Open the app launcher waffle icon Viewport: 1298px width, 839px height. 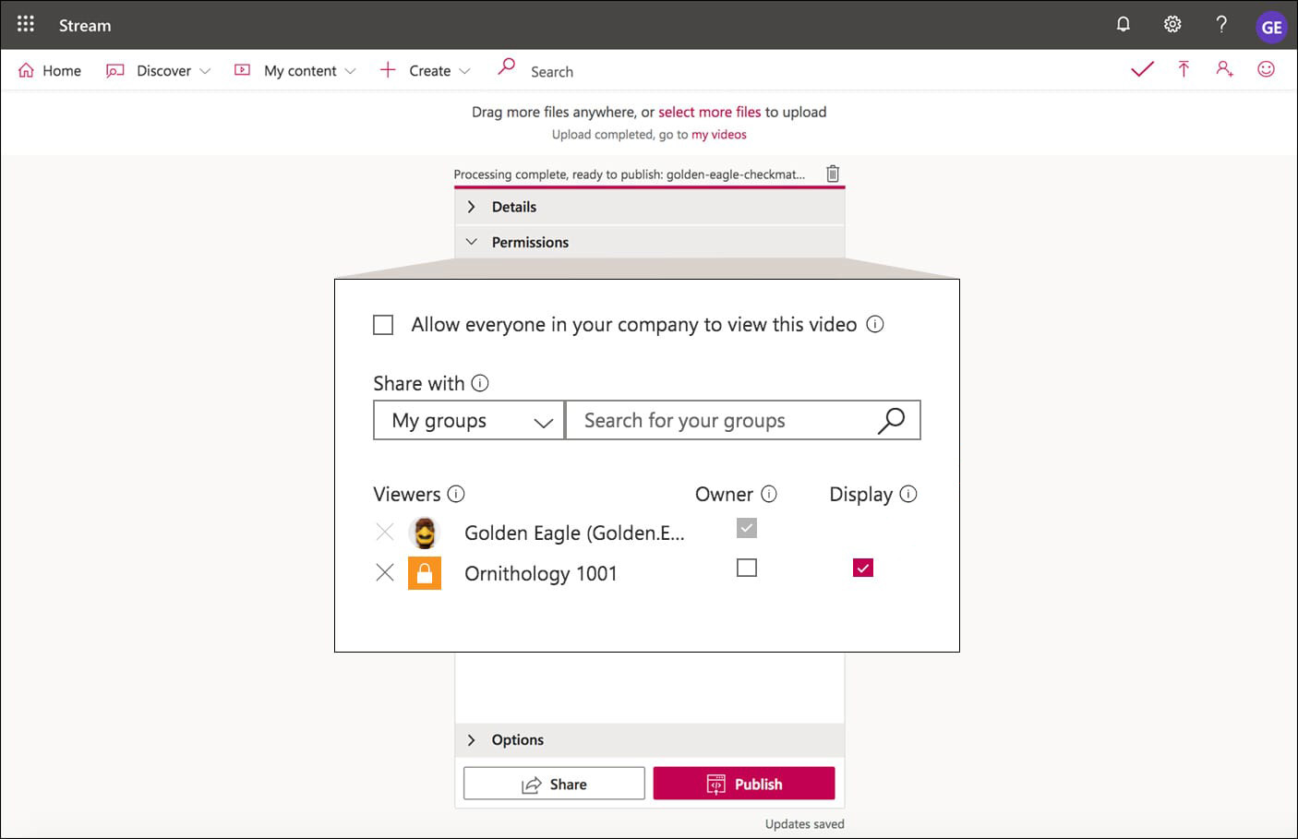(26, 24)
